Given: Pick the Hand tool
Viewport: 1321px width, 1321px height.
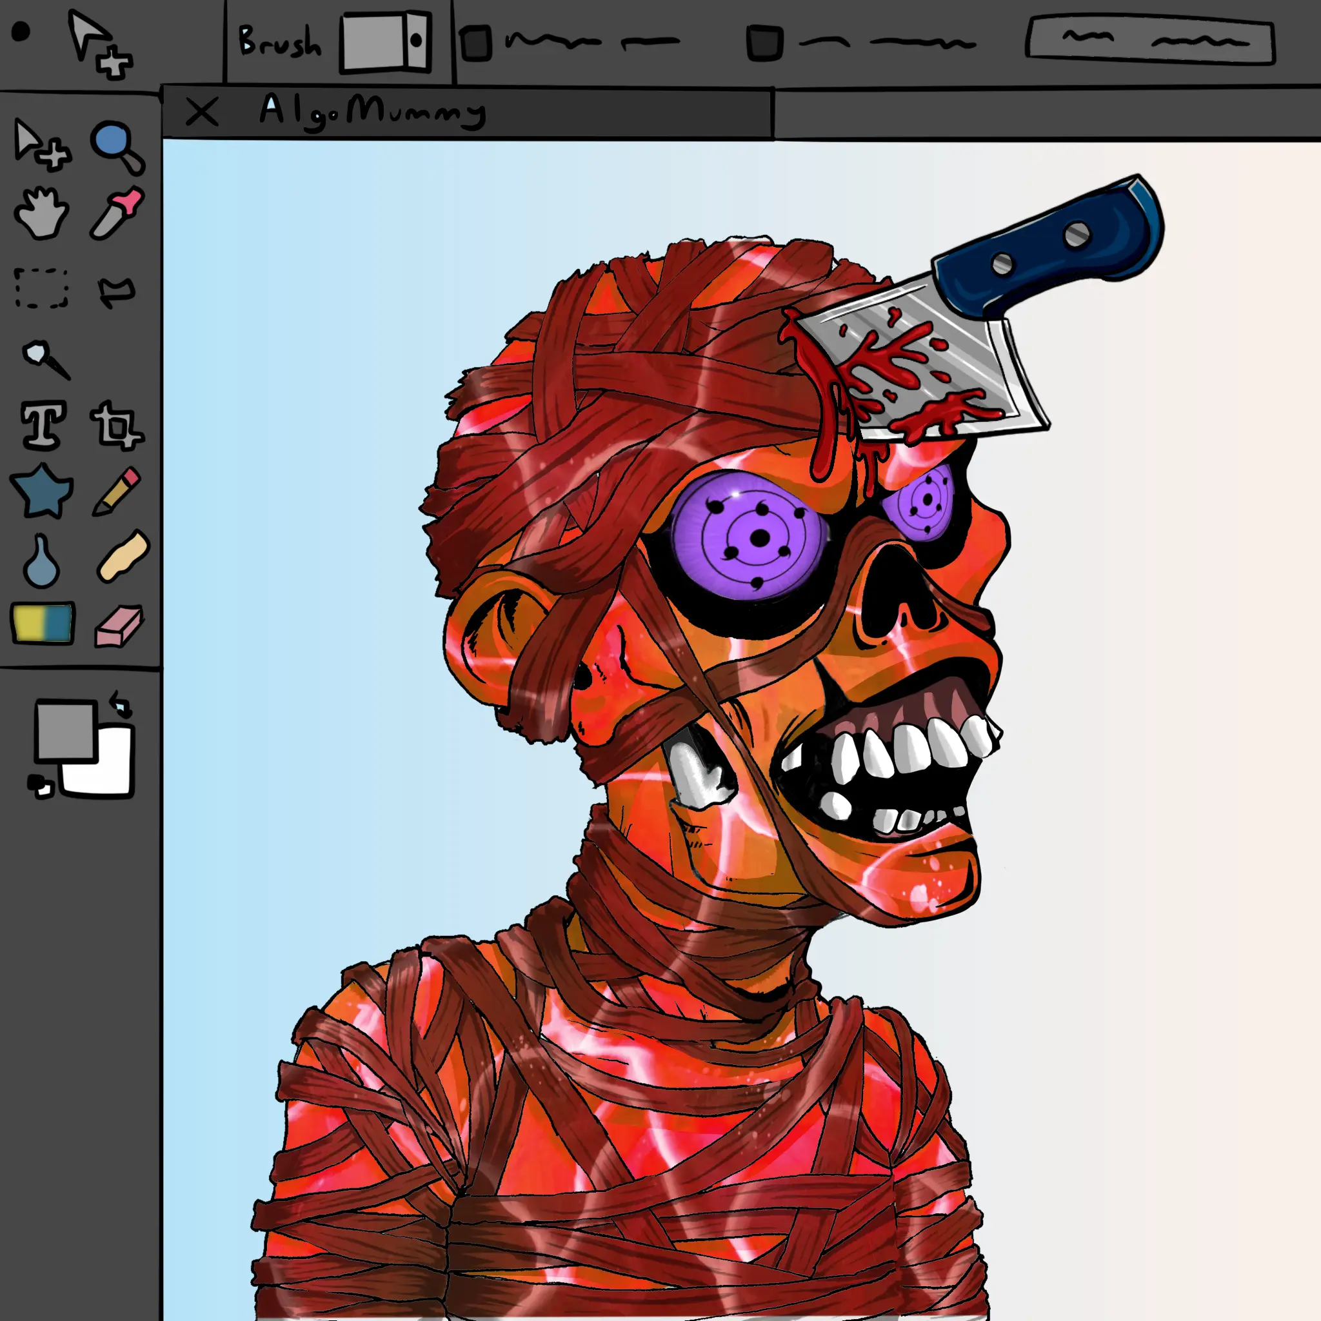Looking at the screenshot, I should (x=42, y=212).
